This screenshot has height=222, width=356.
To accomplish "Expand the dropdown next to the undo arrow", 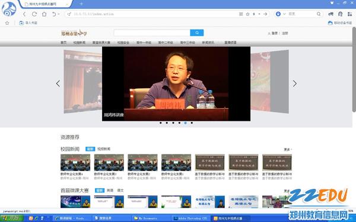I will point(59,14).
